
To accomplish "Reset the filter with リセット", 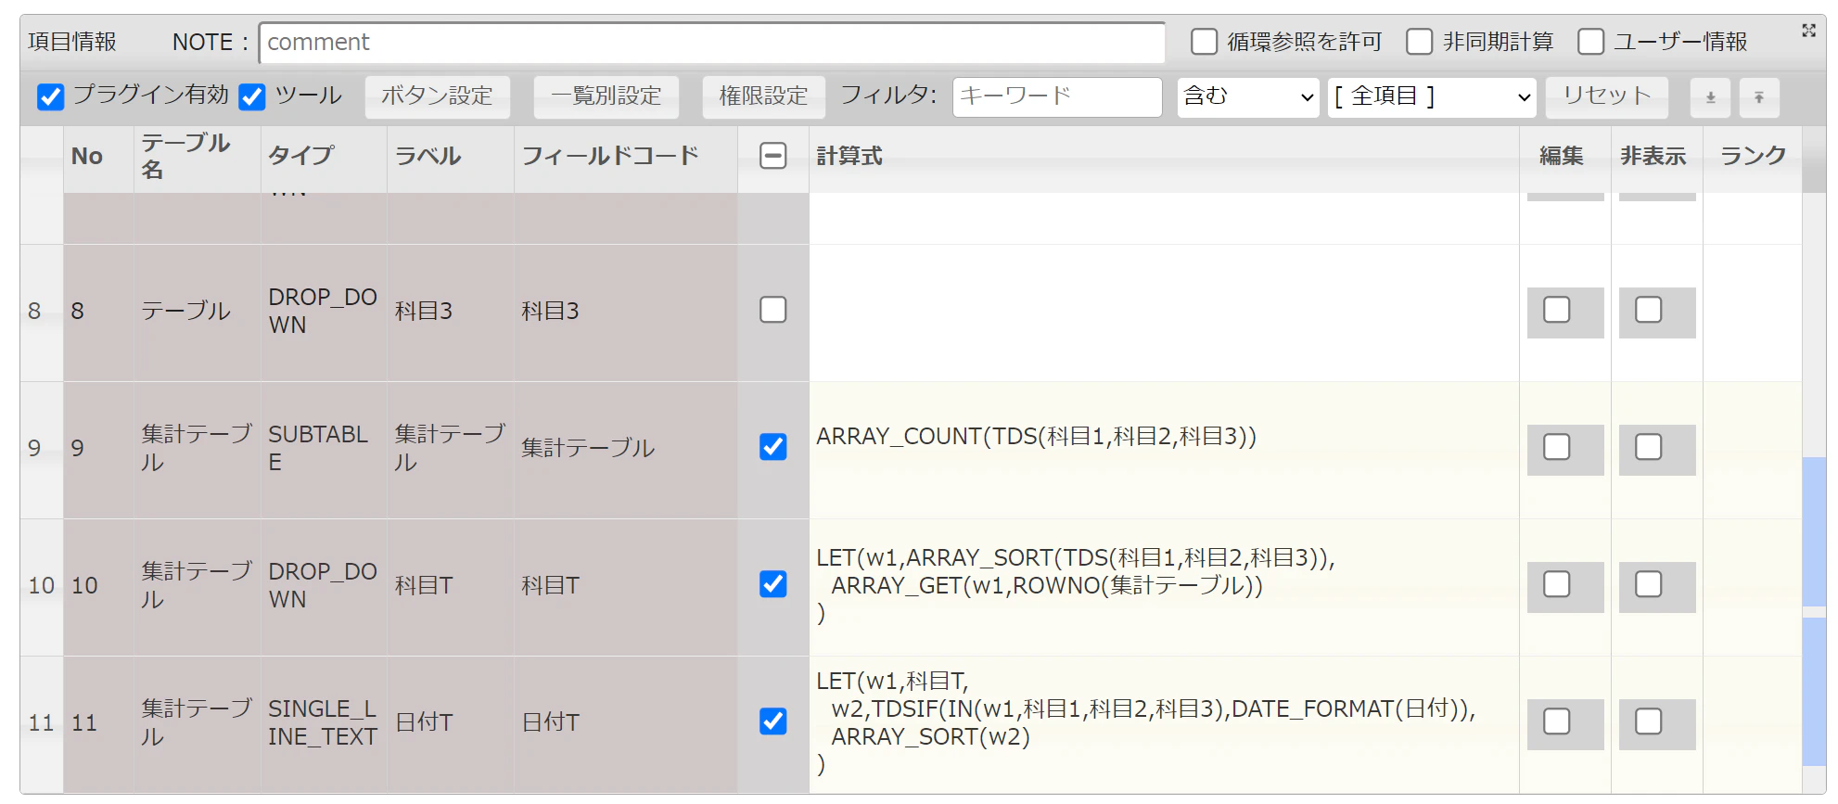I will 1607,96.
